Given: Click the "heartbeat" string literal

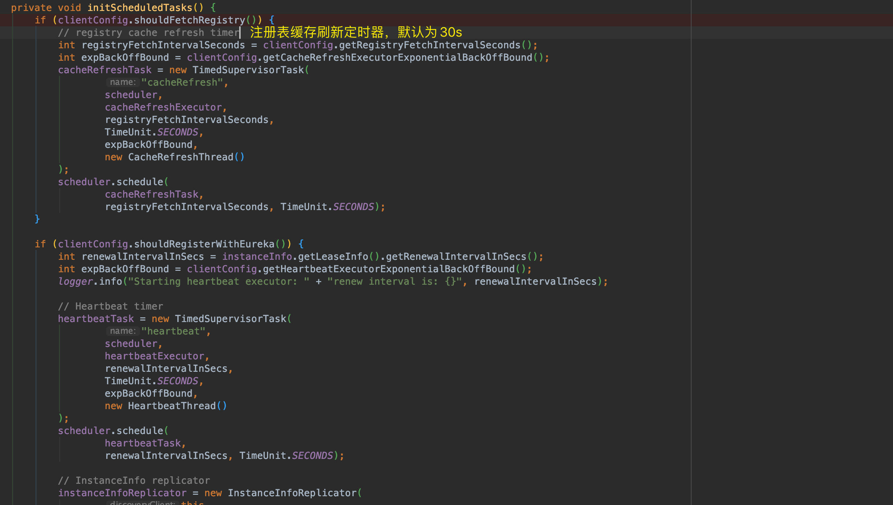Looking at the screenshot, I should click(x=173, y=331).
